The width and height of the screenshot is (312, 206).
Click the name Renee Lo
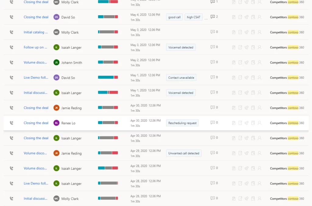coord(68,123)
